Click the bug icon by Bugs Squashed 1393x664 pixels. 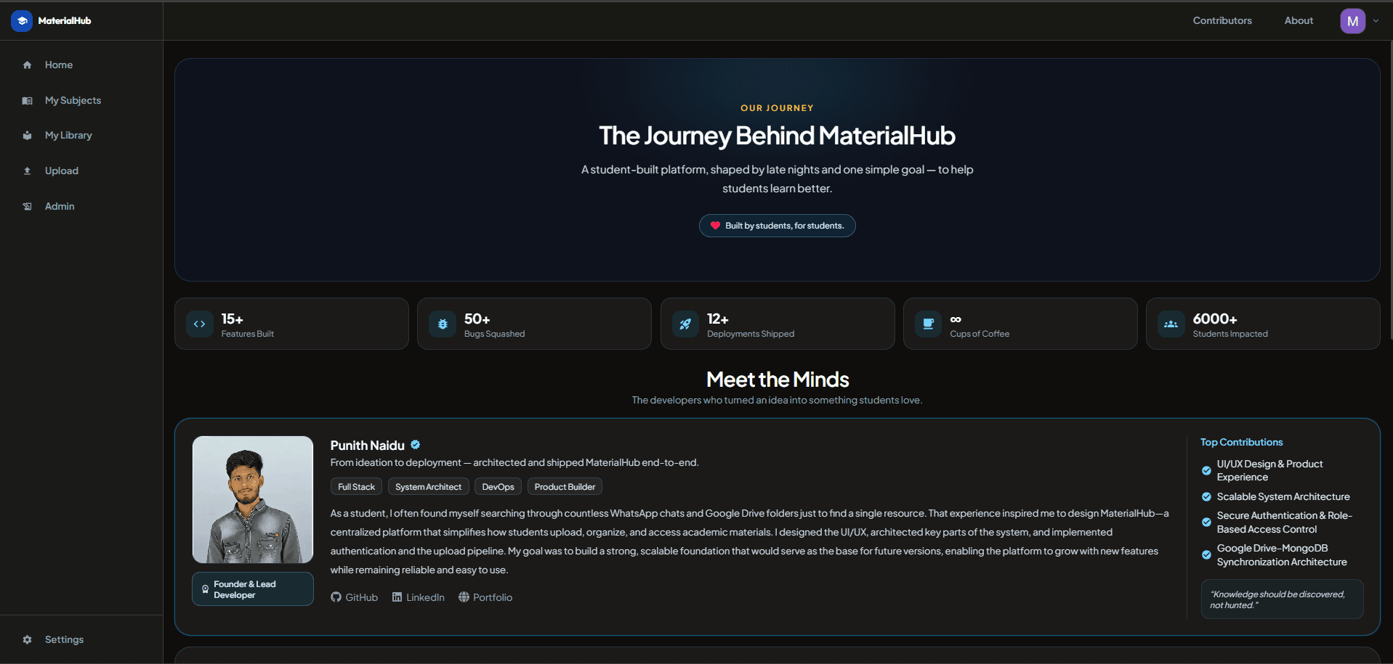click(x=443, y=324)
